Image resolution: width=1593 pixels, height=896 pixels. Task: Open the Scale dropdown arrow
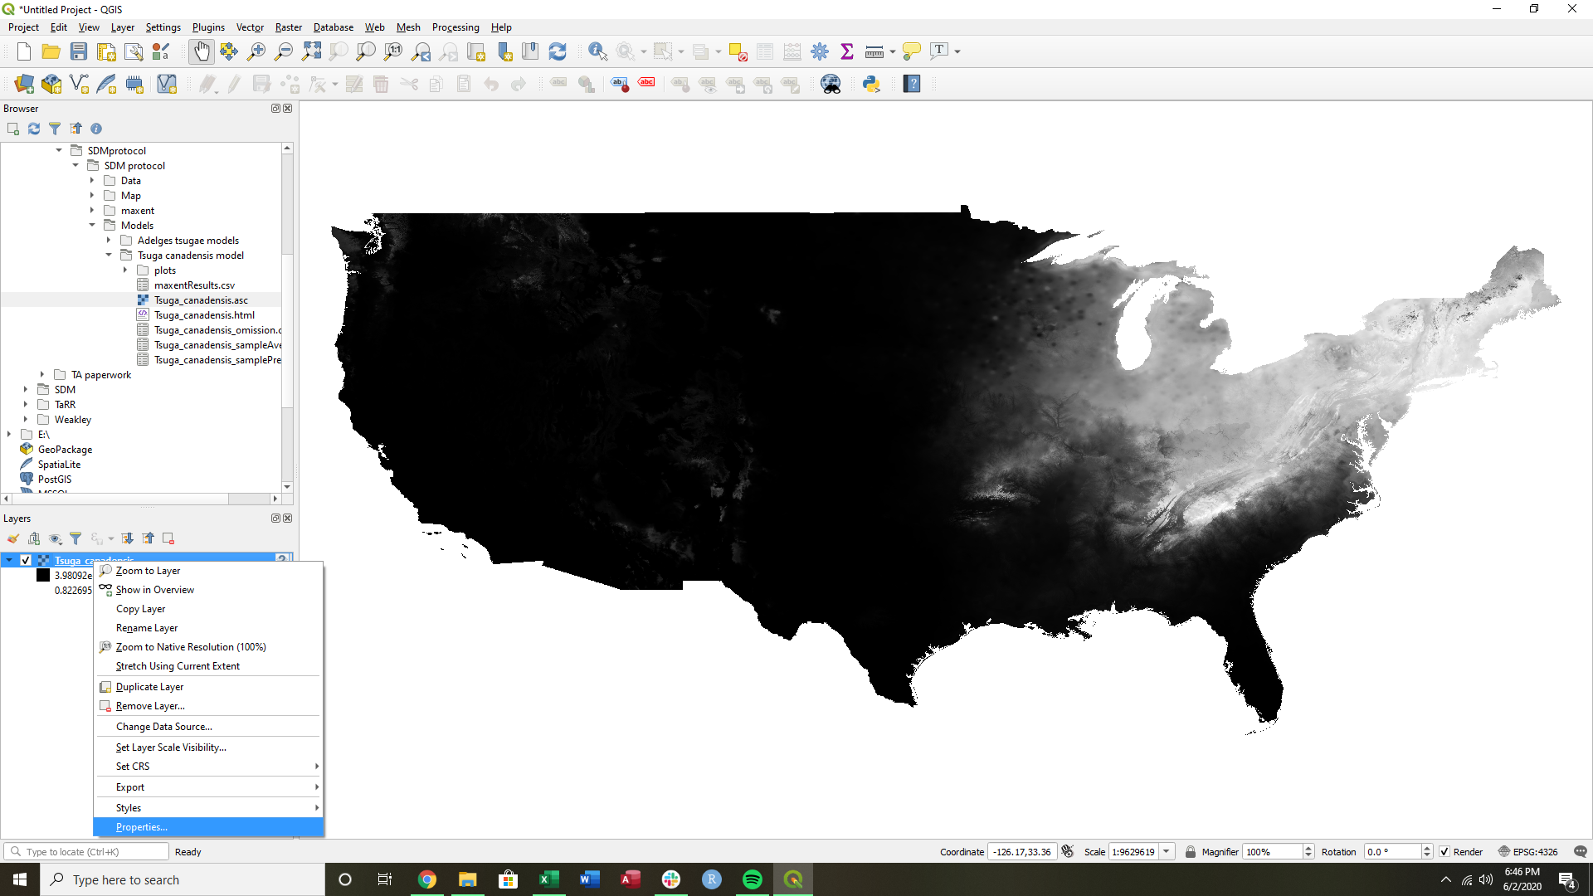(x=1167, y=851)
